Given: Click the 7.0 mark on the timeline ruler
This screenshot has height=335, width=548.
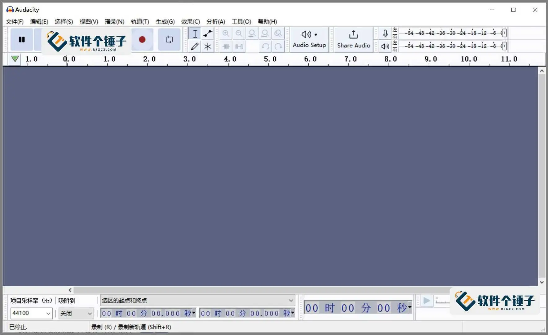Looking at the screenshot, I should pos(350,59).
